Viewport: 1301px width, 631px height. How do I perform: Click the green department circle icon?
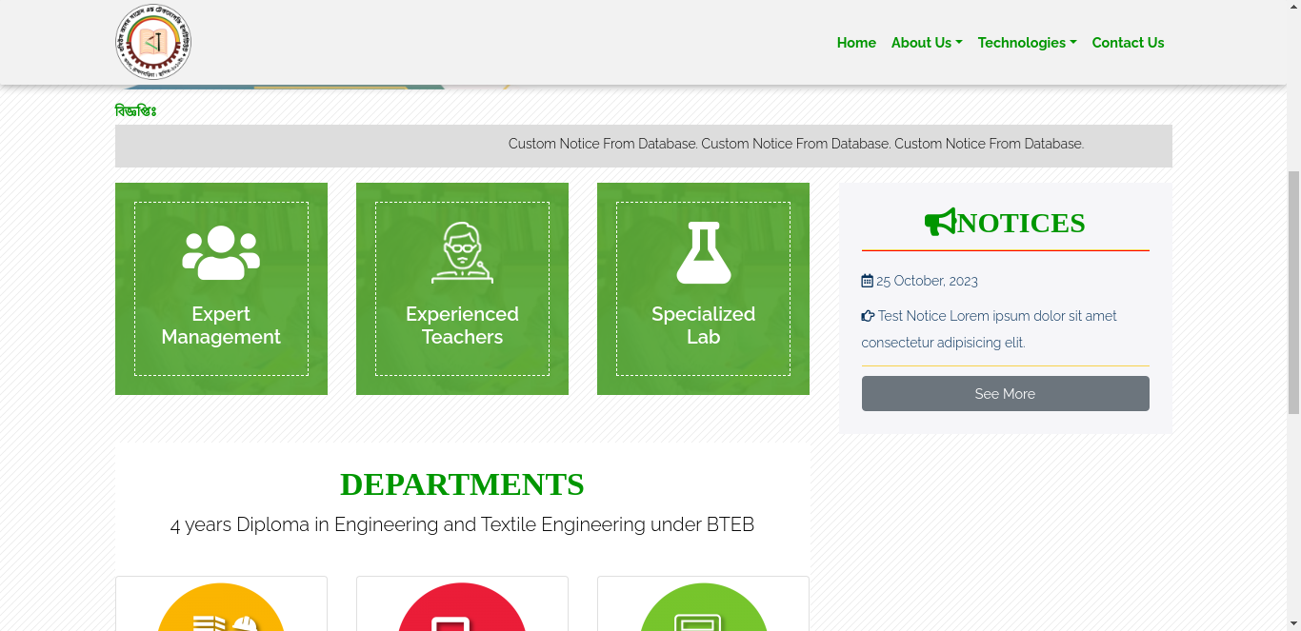[x=703, y=607]
